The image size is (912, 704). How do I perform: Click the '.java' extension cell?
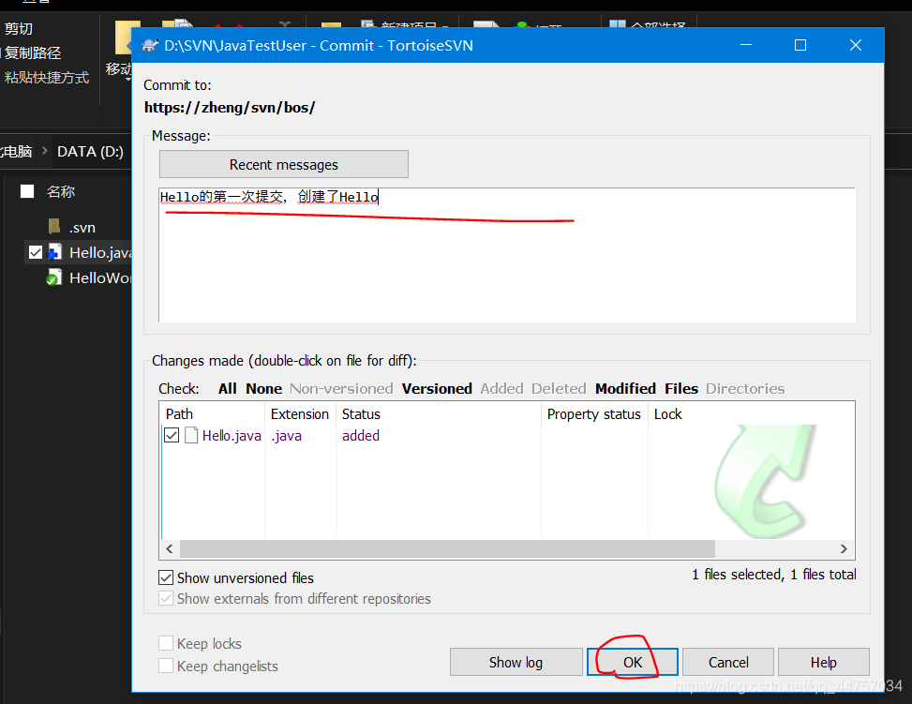pos(286,435)
